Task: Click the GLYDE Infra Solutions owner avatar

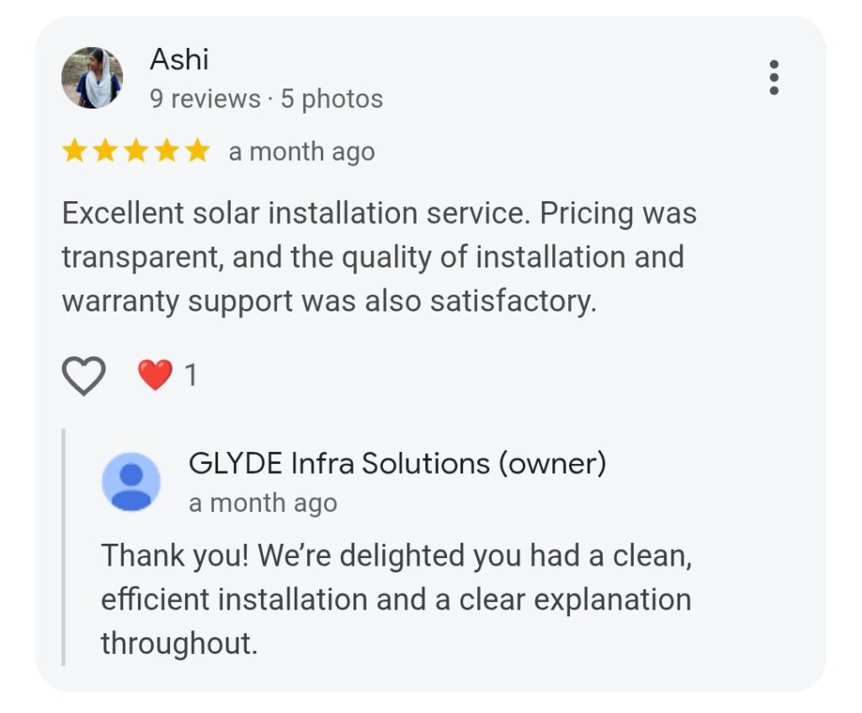Action: coord(130,482)
